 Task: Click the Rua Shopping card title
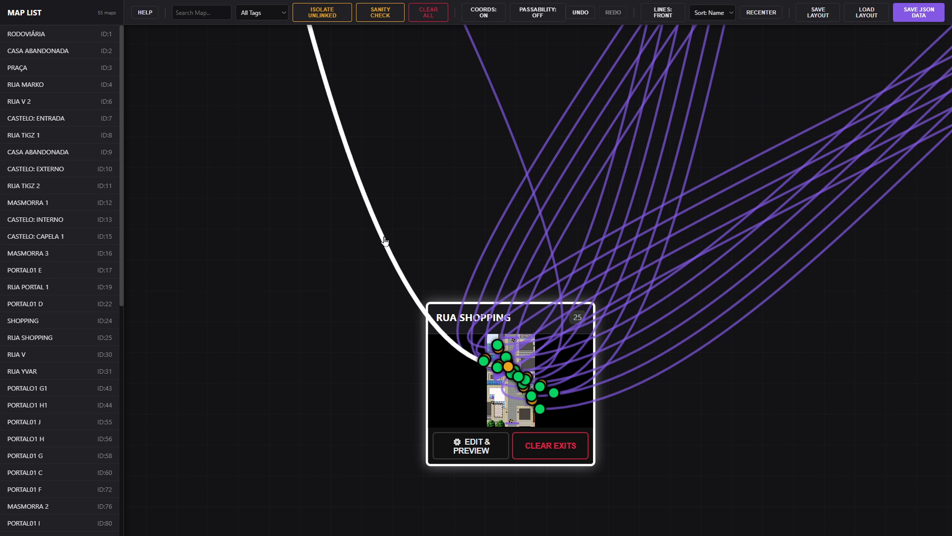[473, 318]
